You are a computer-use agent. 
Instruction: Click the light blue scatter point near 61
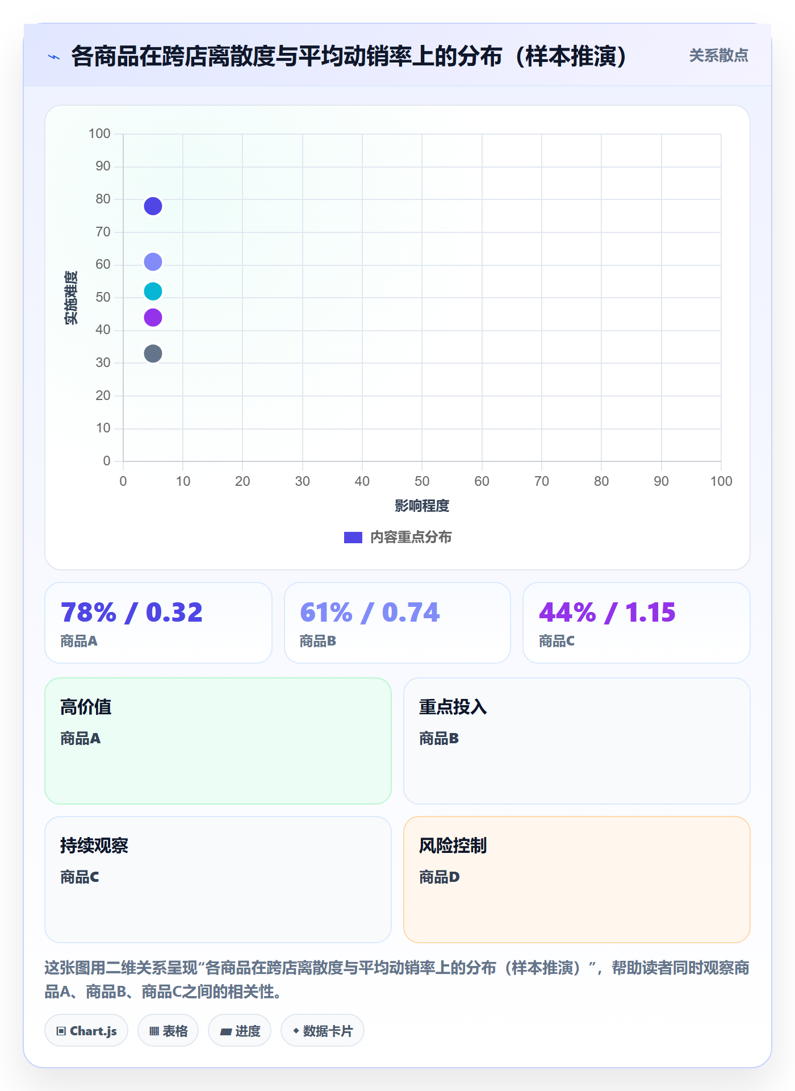(153, 262)
